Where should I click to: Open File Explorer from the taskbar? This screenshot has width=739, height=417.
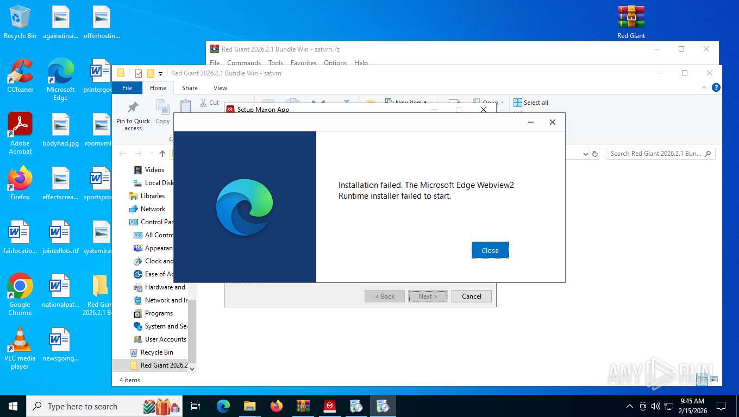[250, 406]
